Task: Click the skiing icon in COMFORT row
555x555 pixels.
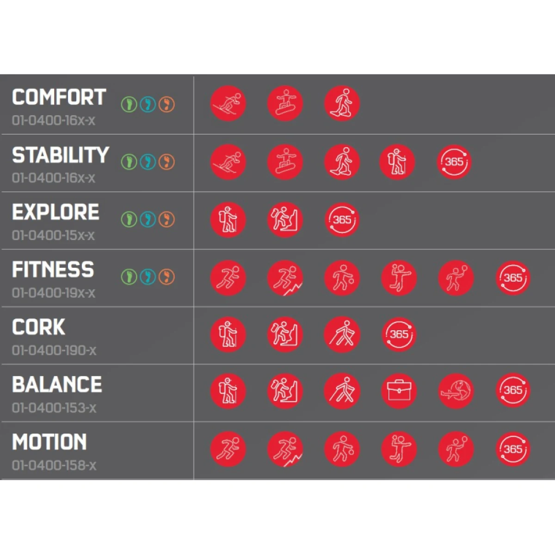Action: 228,104
